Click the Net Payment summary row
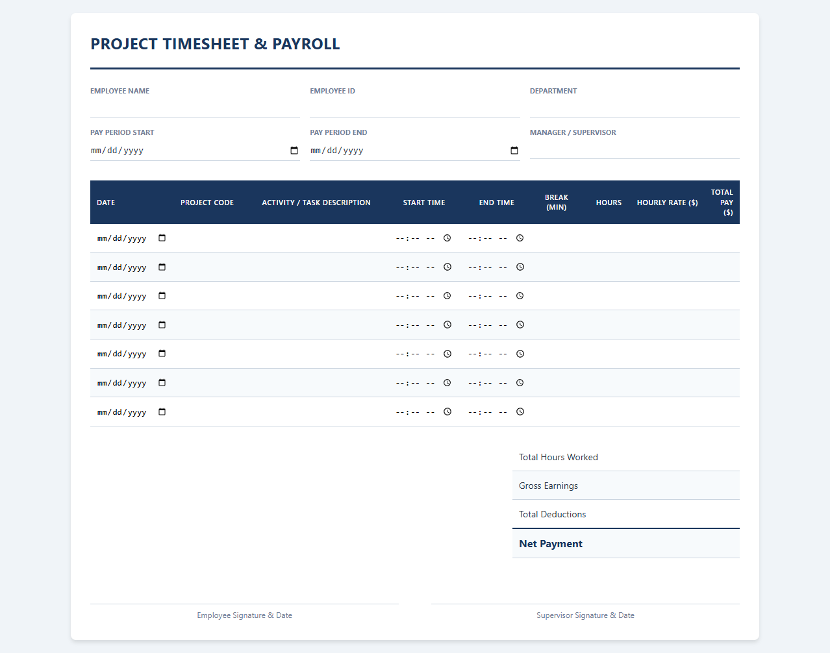The image size is (830, 653). 626,544
